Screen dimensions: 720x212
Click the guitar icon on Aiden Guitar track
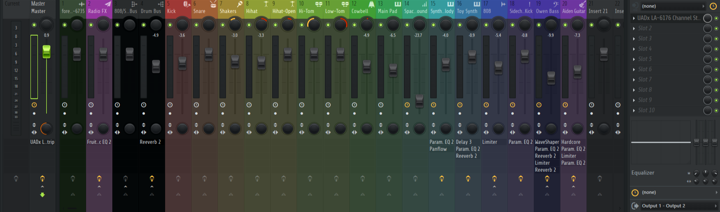(x=582, y=4)
